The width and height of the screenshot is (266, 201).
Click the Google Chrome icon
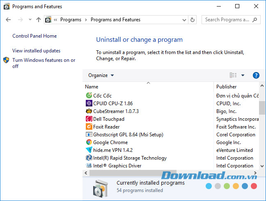click(x=89, y=142)
